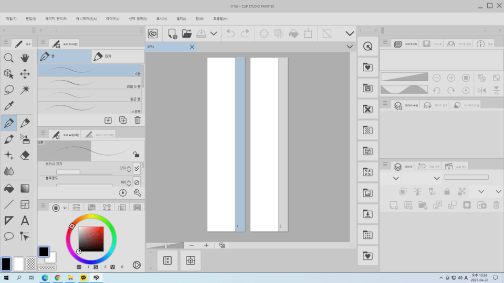Toggle flip vertical in Navigator
The height and width of the screenshot is (283, 504).
point(496,91)
